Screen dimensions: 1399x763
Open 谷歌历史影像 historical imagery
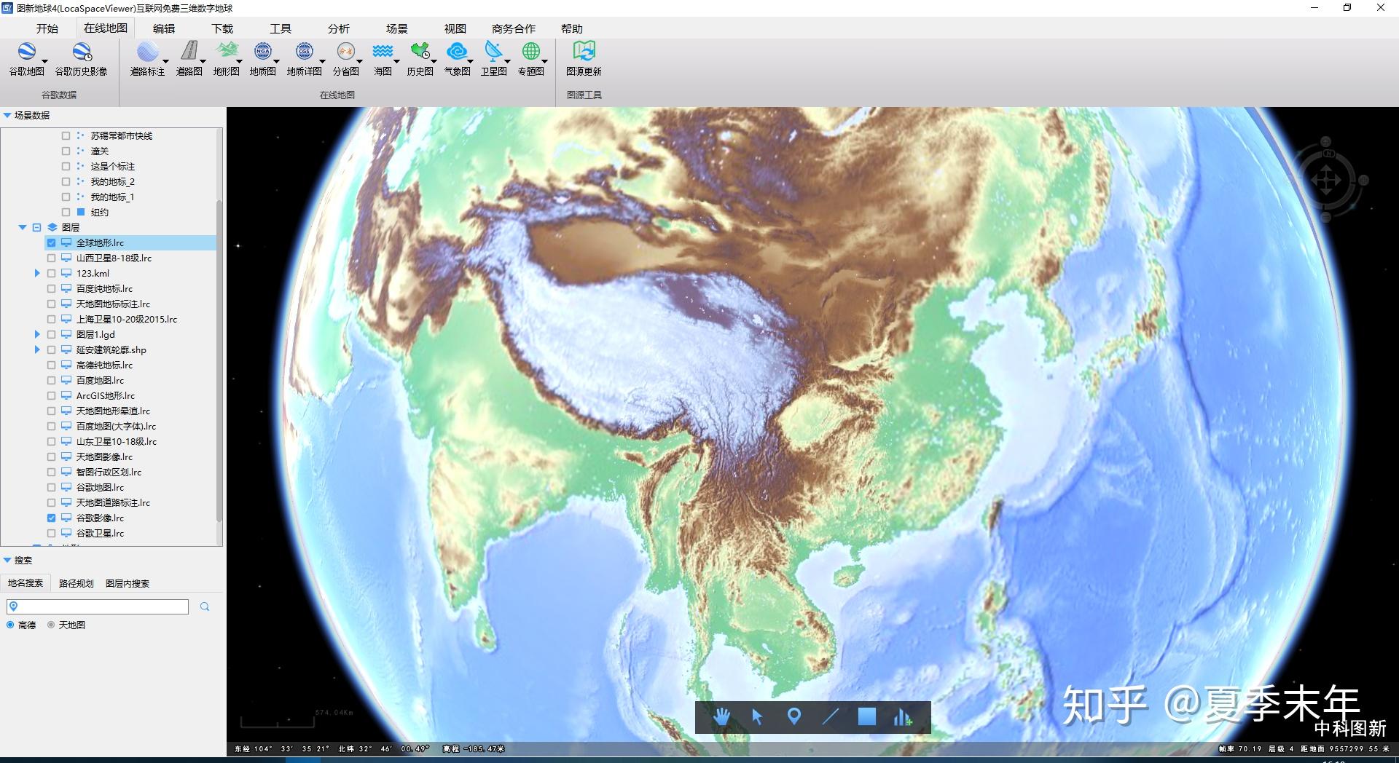(81, 58)
